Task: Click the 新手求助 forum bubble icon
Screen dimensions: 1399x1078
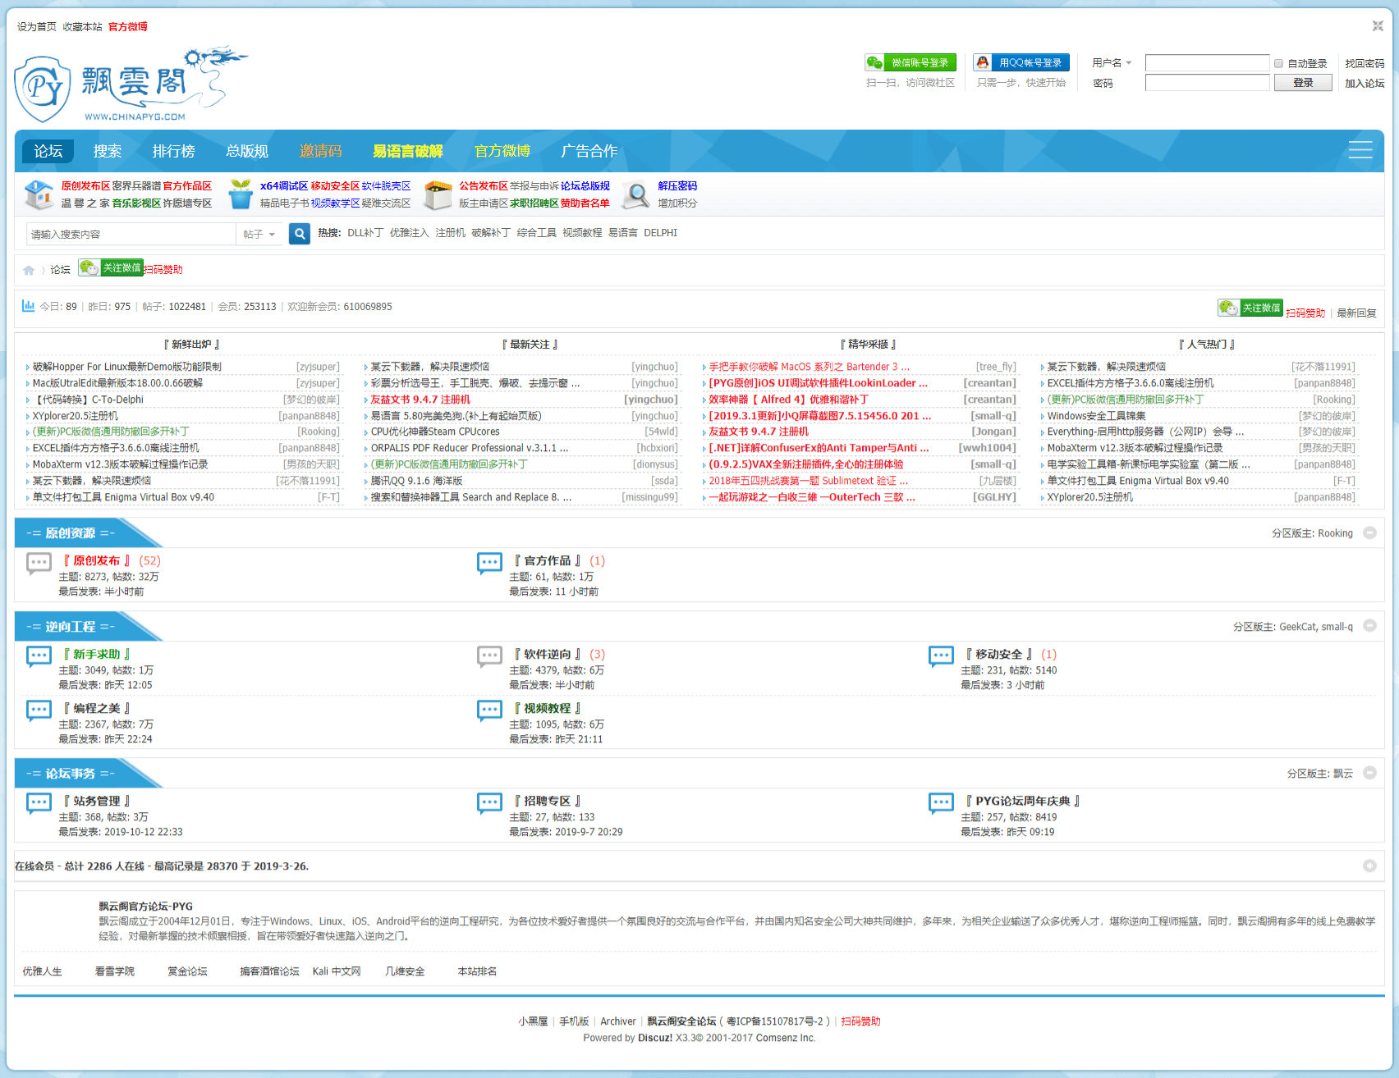Action: 39,656
